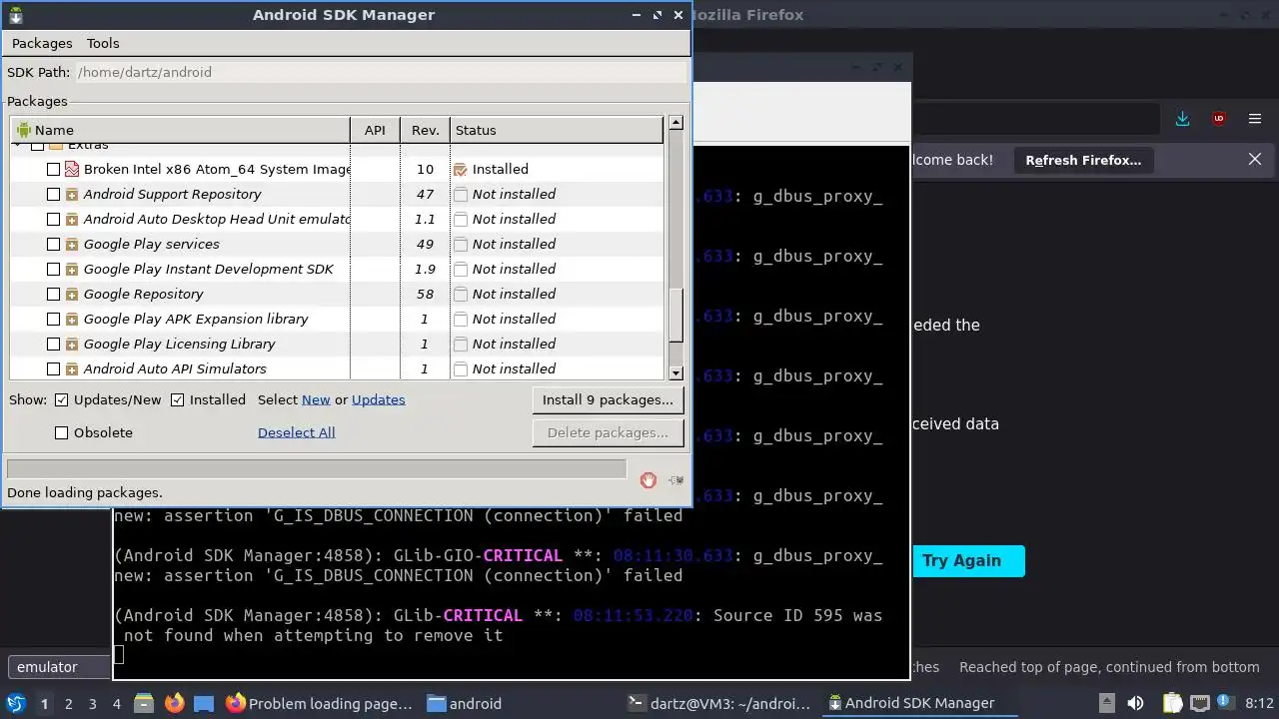
Task: Click the Android robot icon in Name header
Action: click(24, 130)
